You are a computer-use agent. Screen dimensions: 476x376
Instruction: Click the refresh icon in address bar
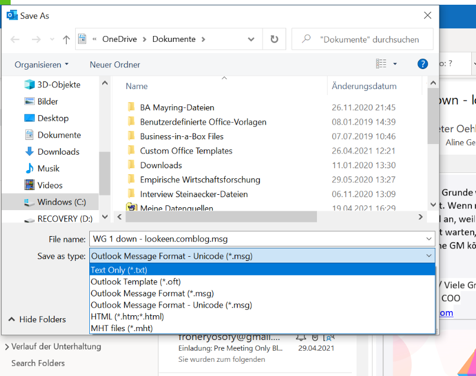(x=274, y=40)
